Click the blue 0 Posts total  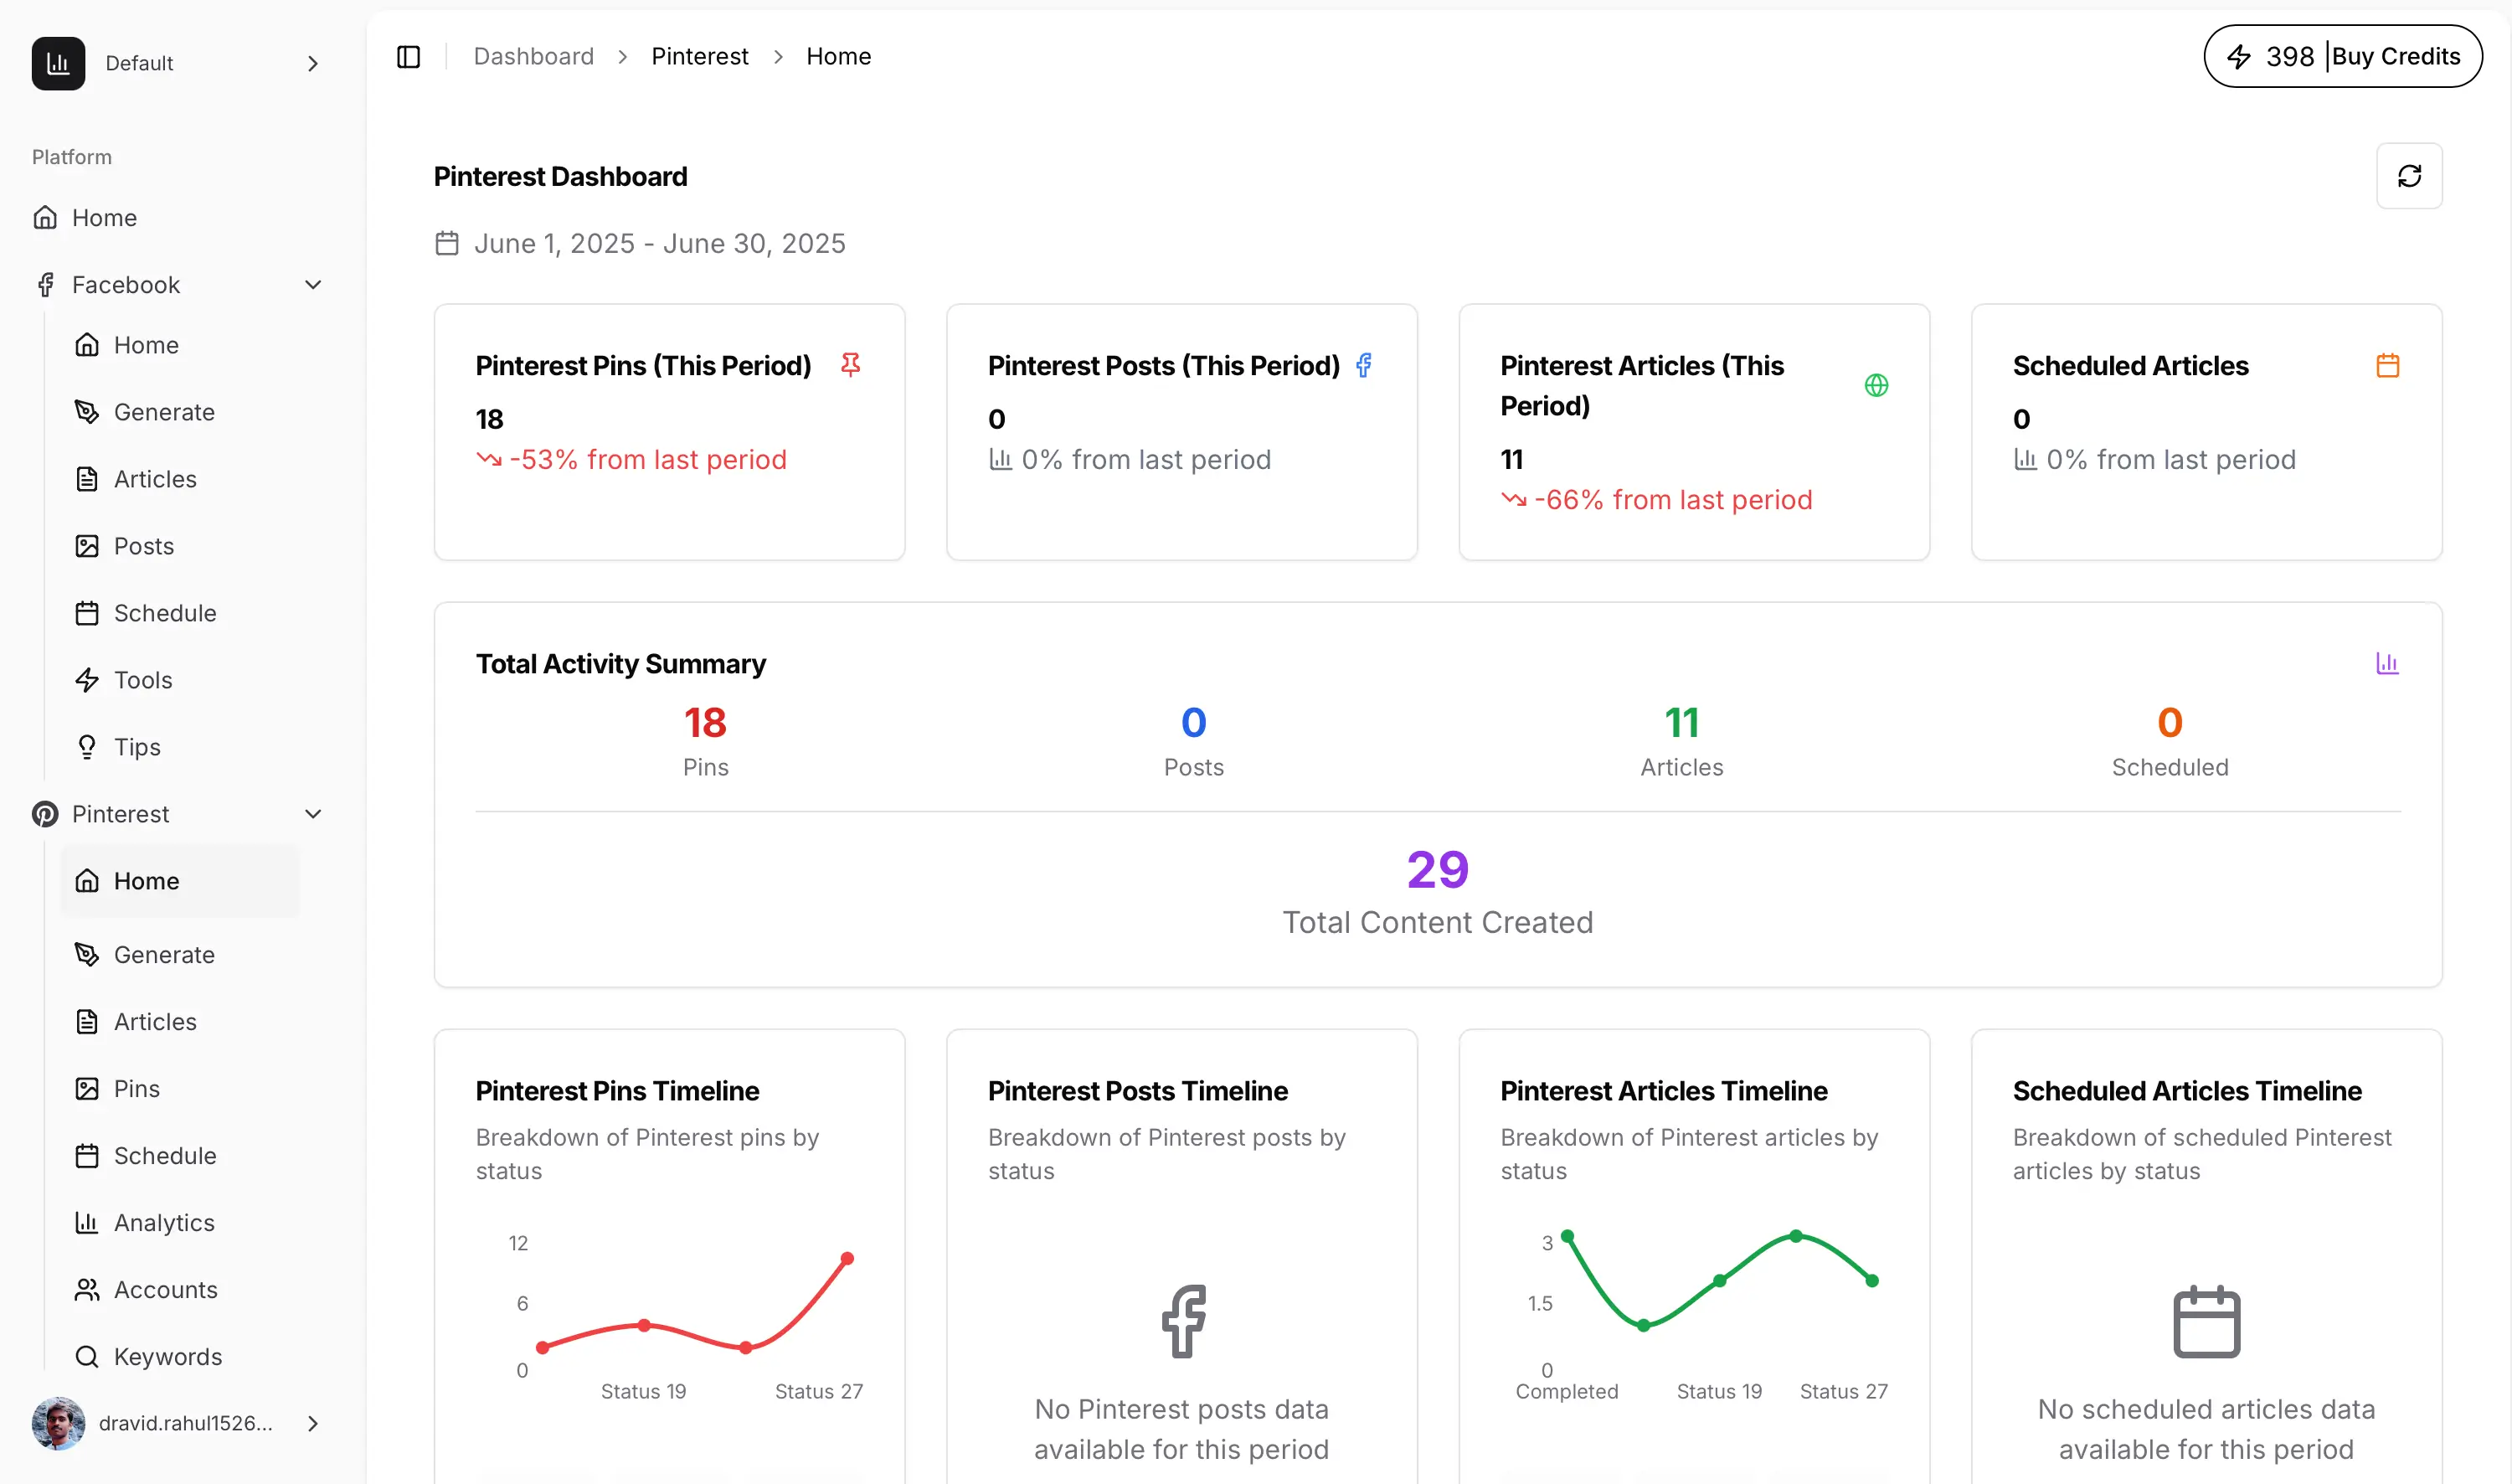1193,722
